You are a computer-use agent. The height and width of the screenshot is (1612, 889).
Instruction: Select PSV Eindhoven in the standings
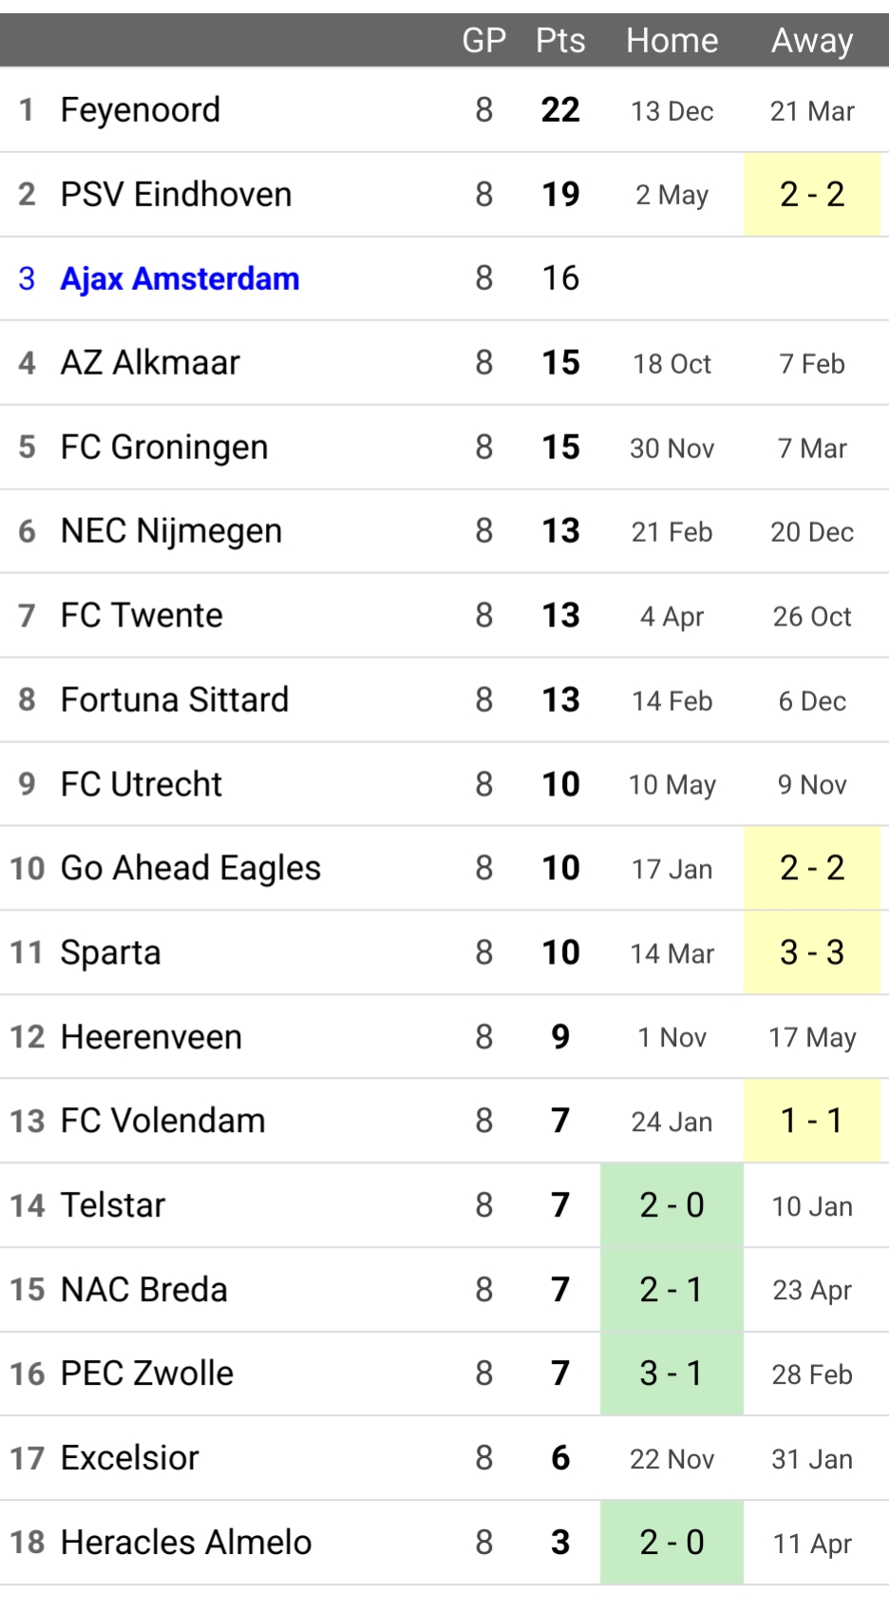pyautogui.click(x=176, y=195)
